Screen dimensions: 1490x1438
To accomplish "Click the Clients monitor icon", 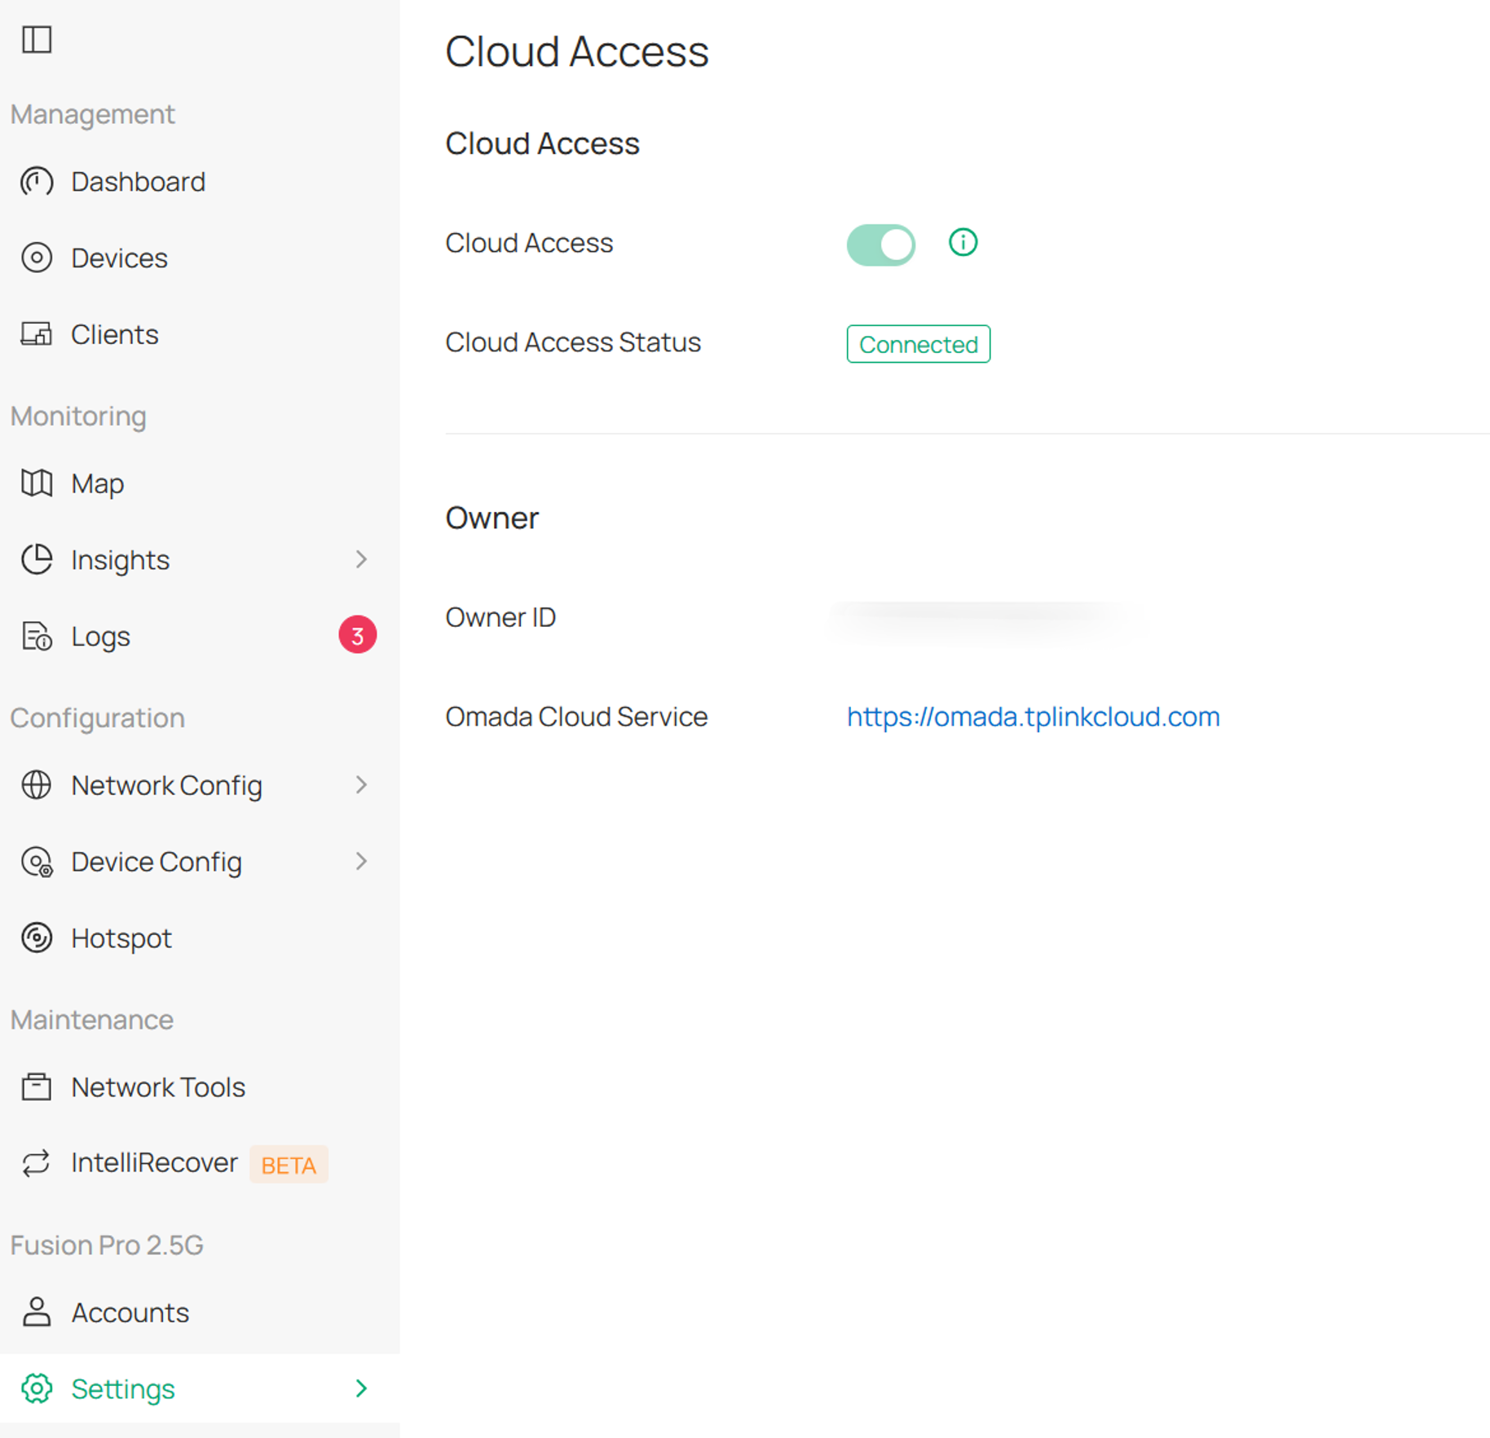I will click(37, 334).
